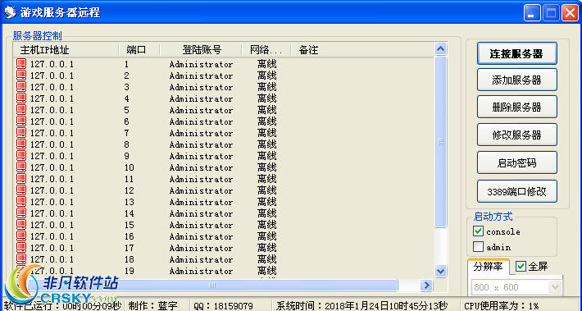
Task: Click the CPU使用率 status bar entry
Action: 501,306
